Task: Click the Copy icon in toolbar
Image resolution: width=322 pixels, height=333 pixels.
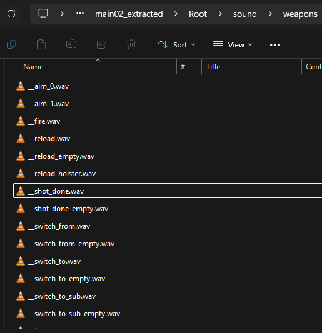Action: (x=11, y=44)
